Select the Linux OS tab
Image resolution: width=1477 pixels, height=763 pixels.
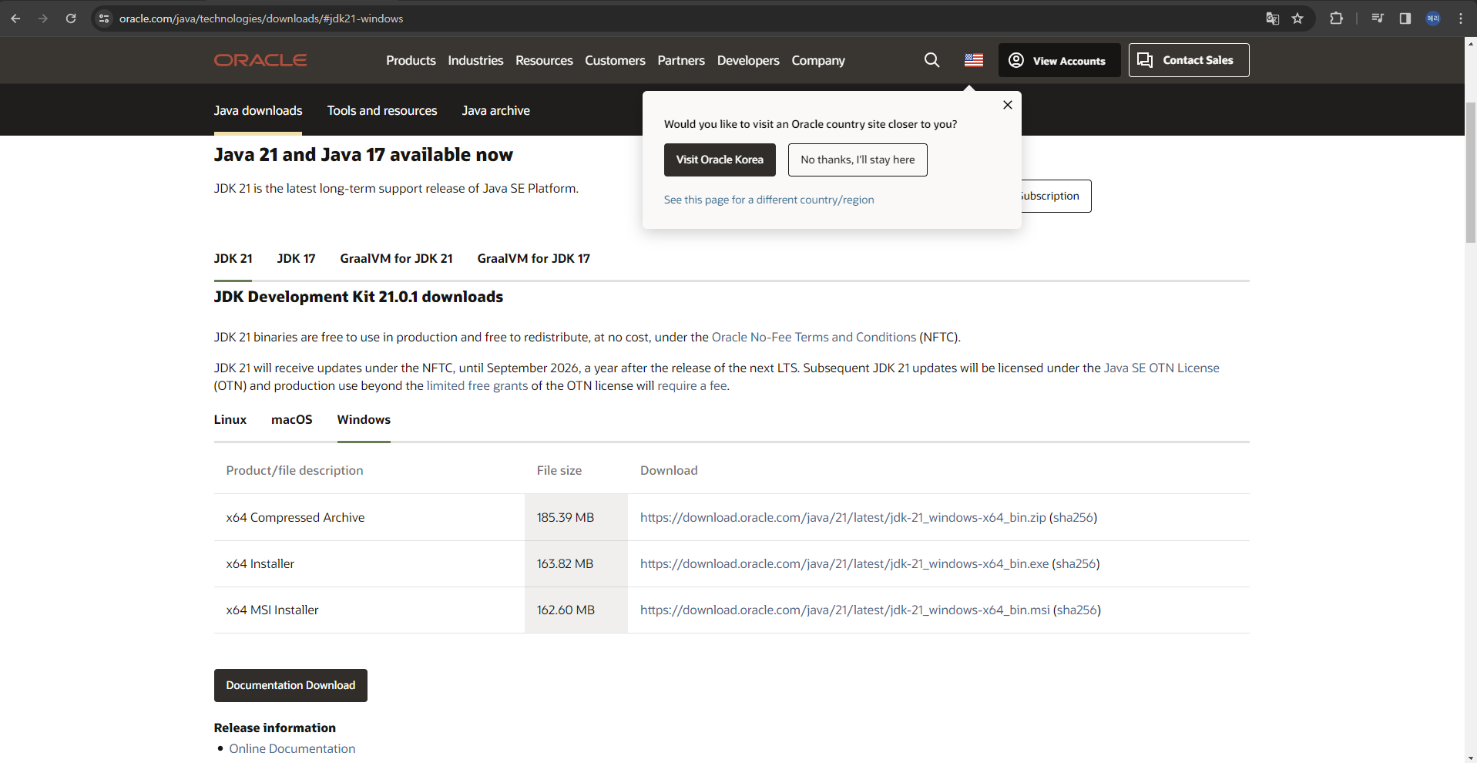230,419
